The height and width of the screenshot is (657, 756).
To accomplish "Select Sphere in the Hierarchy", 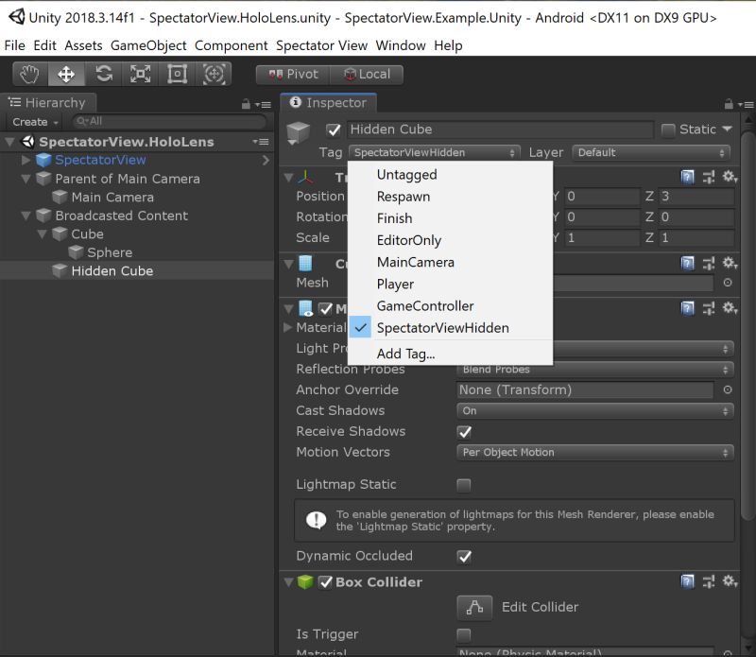I will (x=110, y=252).
